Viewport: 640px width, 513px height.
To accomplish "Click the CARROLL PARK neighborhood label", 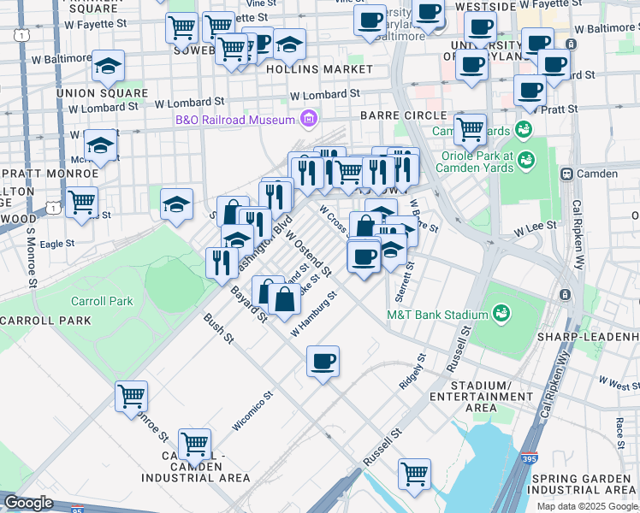I will [45, 321].
